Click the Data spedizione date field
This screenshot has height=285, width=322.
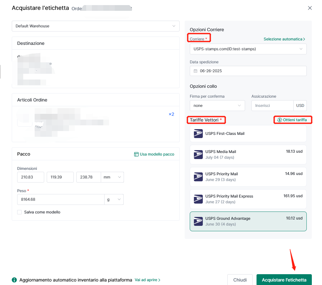248,71
